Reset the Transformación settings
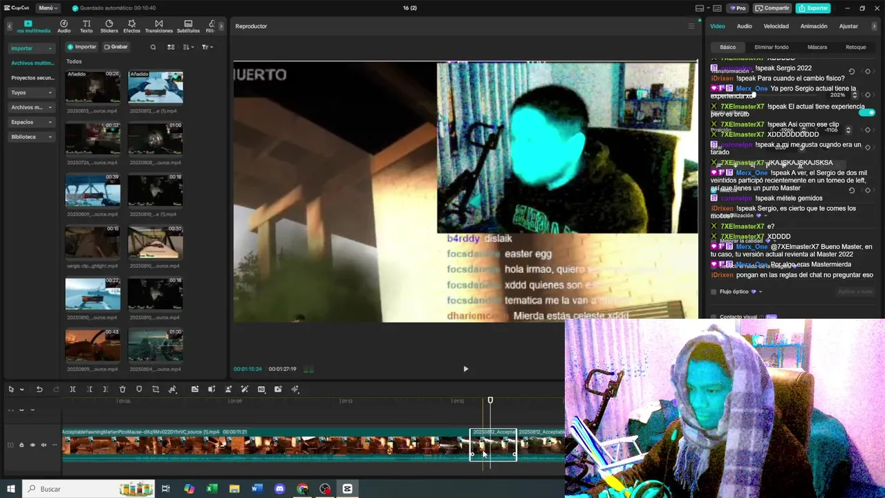Image resolution: width=885 pixels, height=498 pixels. coord(852,71)
